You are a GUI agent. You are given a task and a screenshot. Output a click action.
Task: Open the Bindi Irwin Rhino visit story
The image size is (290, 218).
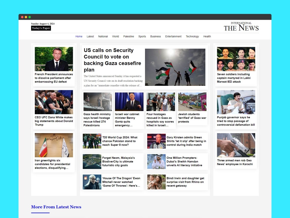(185, 182)
